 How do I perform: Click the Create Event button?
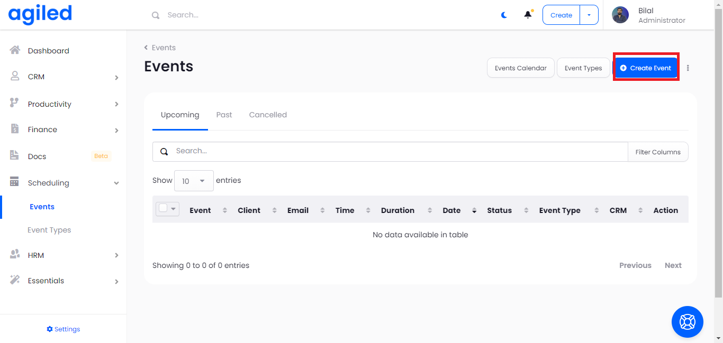646,68
